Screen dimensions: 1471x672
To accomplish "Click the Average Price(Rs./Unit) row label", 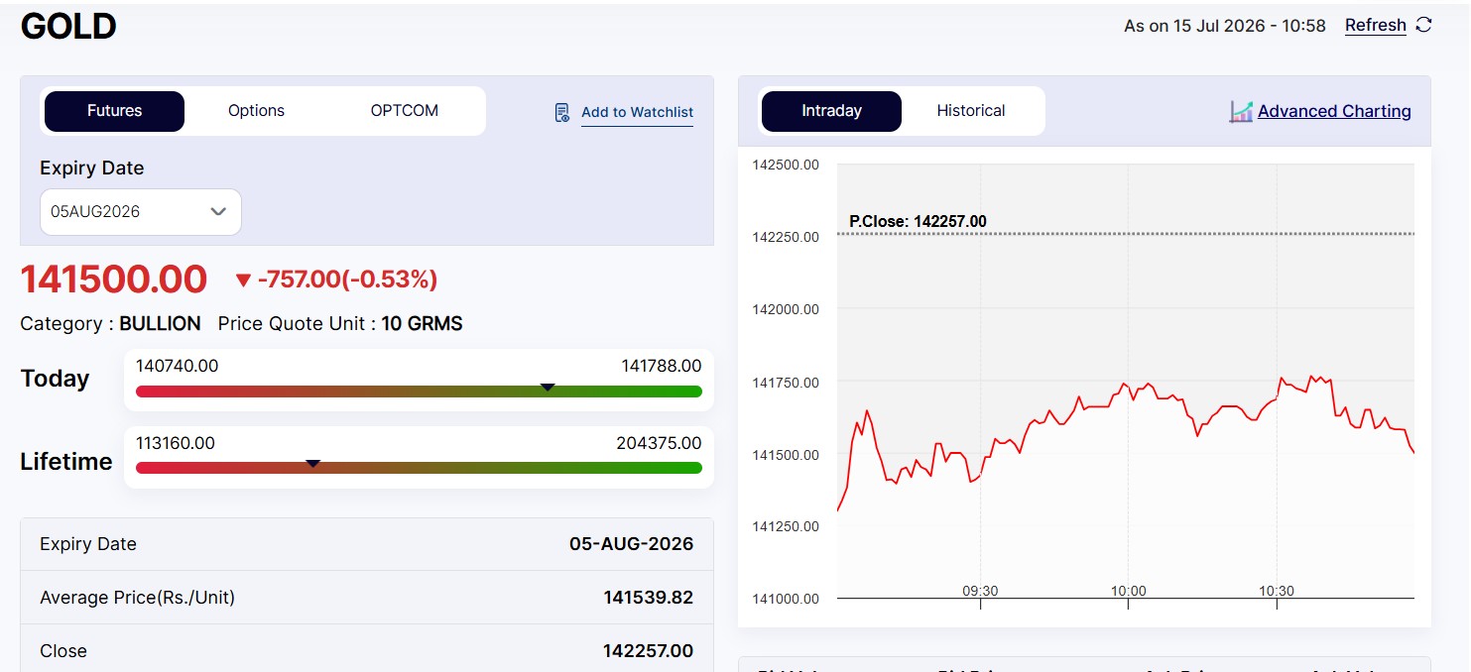I will coord(138,598).
